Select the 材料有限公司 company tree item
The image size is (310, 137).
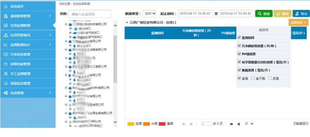[x=91, y=88]
